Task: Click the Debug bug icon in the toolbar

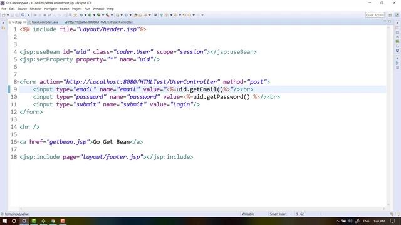Action: click(x=81, y=15)
